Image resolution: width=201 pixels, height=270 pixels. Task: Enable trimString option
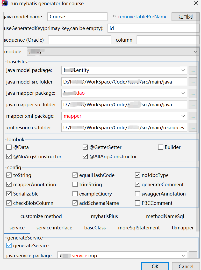(75, 184)
